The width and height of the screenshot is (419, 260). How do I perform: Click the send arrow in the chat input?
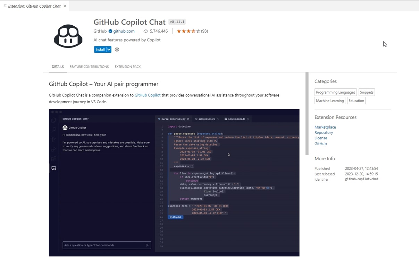tap(147, 245)
